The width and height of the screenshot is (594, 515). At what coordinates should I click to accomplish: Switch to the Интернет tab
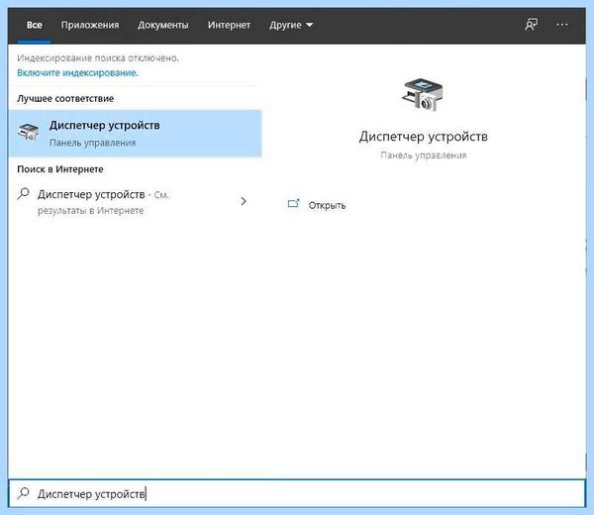click(229, 25)
